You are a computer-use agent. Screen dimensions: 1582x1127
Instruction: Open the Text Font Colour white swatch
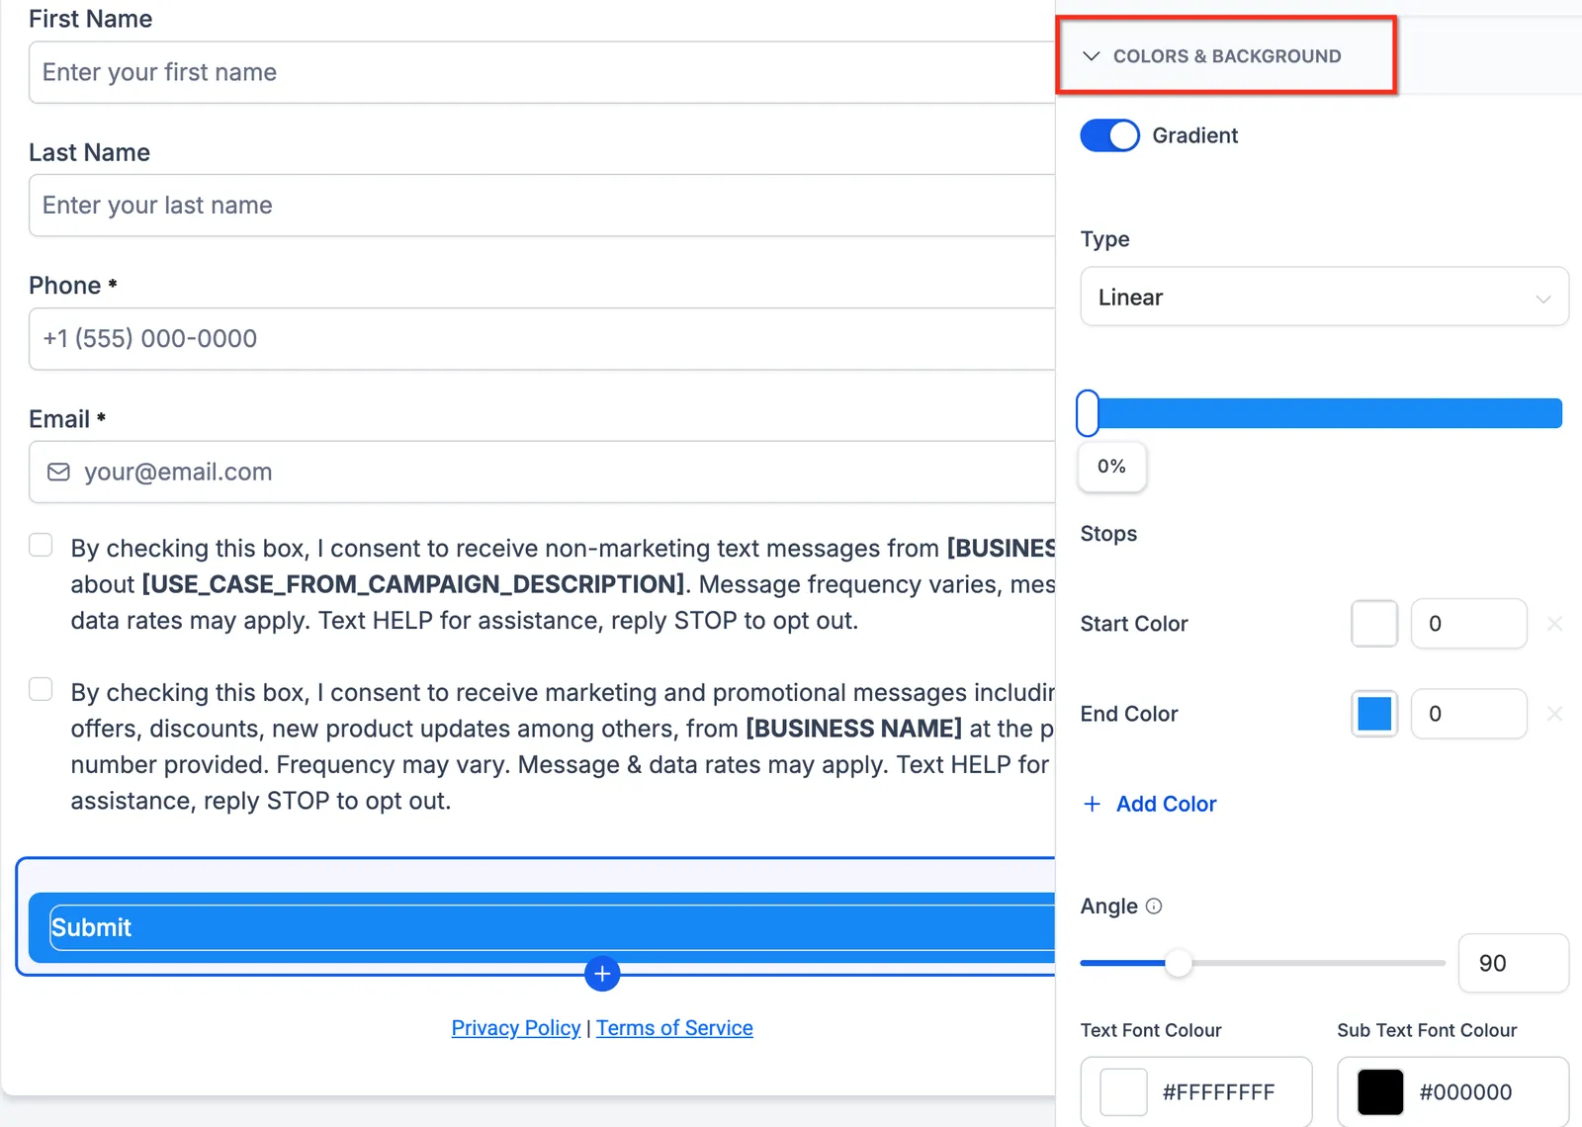pyautogui.click(x=1124, y=1092)
